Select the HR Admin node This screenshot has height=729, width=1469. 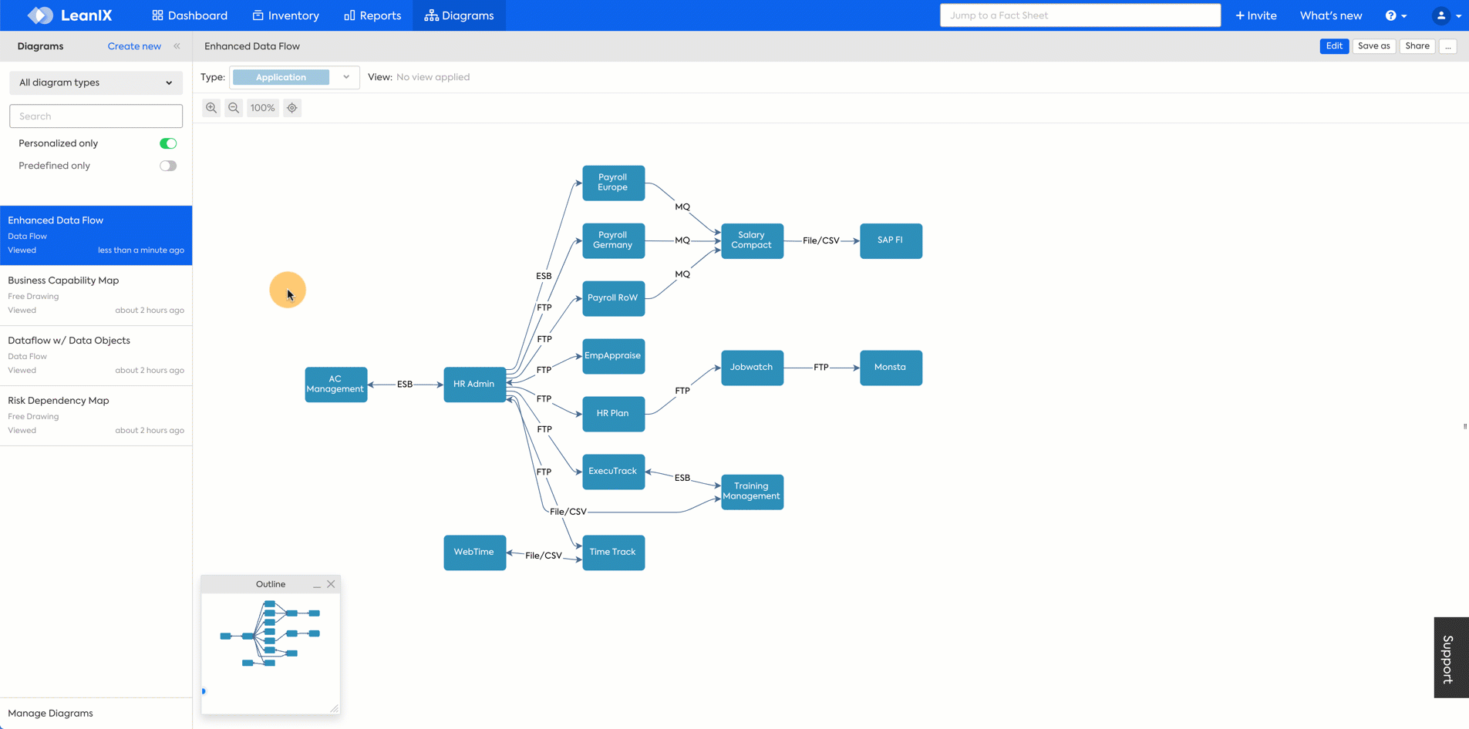[x=474, y=385]
